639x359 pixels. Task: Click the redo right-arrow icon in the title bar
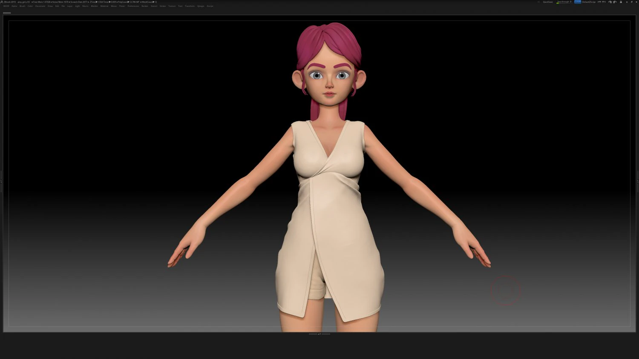point(604,2)
